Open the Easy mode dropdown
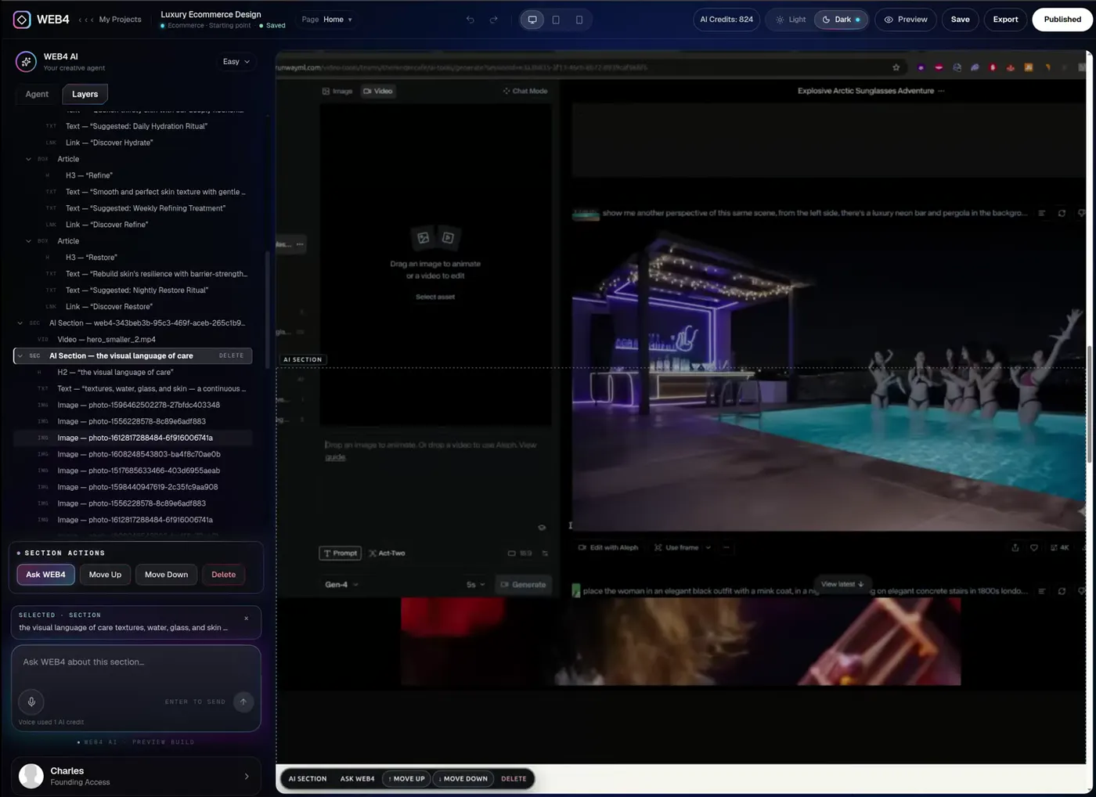Screen dimensions: 1096x797 pyautogui.click(x=236, y=61)
